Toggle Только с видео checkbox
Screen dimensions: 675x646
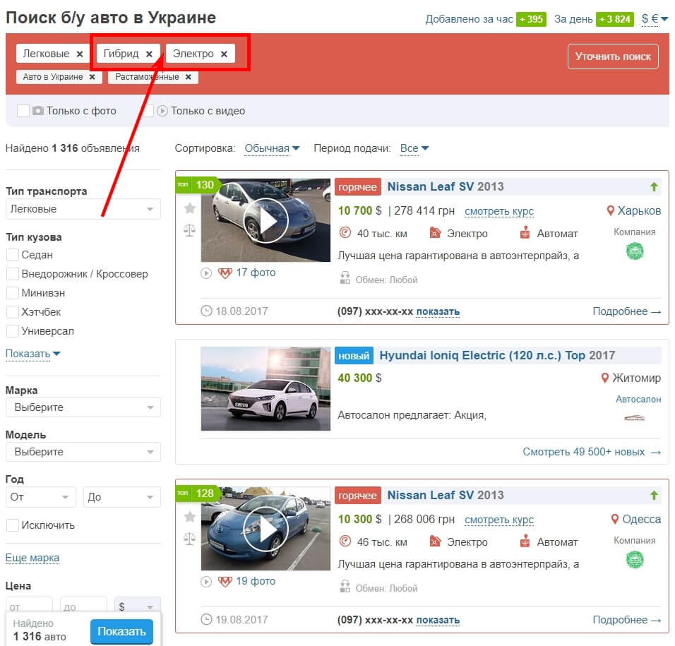tap(148, 111)
